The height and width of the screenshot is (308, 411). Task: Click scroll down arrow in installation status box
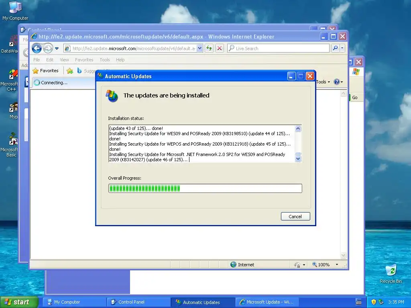coord(298,159)
